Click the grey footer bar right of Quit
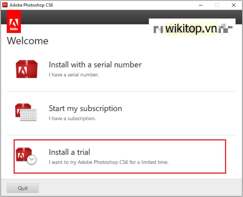The height and width of the screenshot is (197, 243). pyautogui.click(x=139, y=188)
